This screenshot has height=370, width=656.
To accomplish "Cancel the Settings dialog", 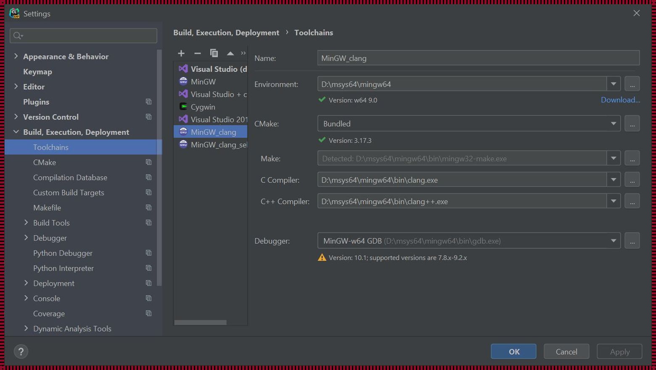I will pyautogui.click(x=566, y=352).
